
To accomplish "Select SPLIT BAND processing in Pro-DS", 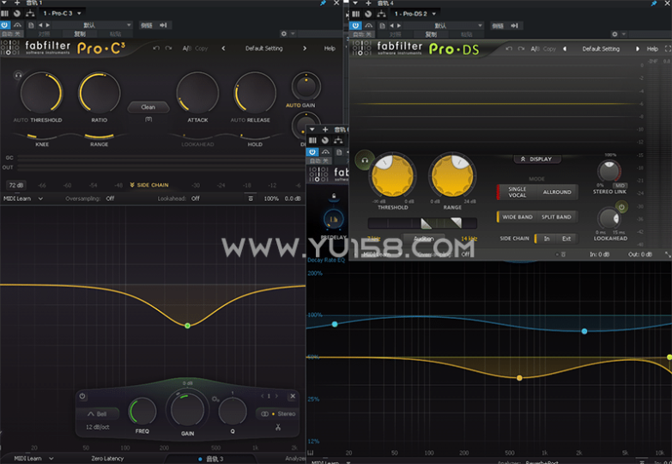I will pos(556,217).
